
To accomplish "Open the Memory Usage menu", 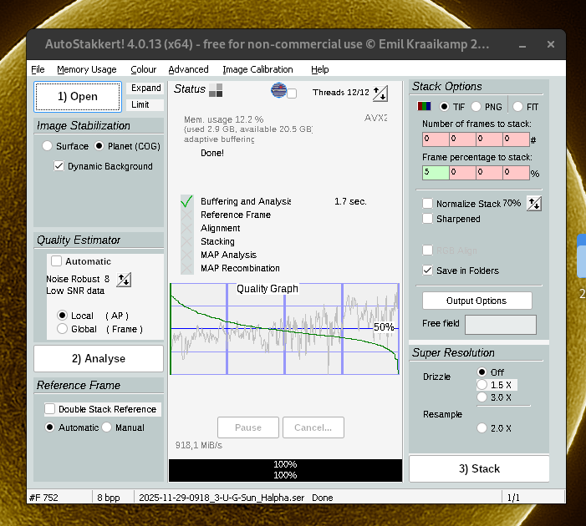I will (x=86, y=69).
